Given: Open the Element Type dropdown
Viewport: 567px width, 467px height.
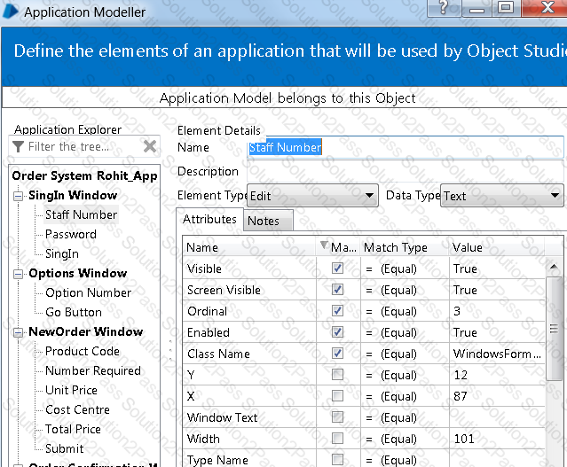Looking at the screenshot, I should coord(312,196).
